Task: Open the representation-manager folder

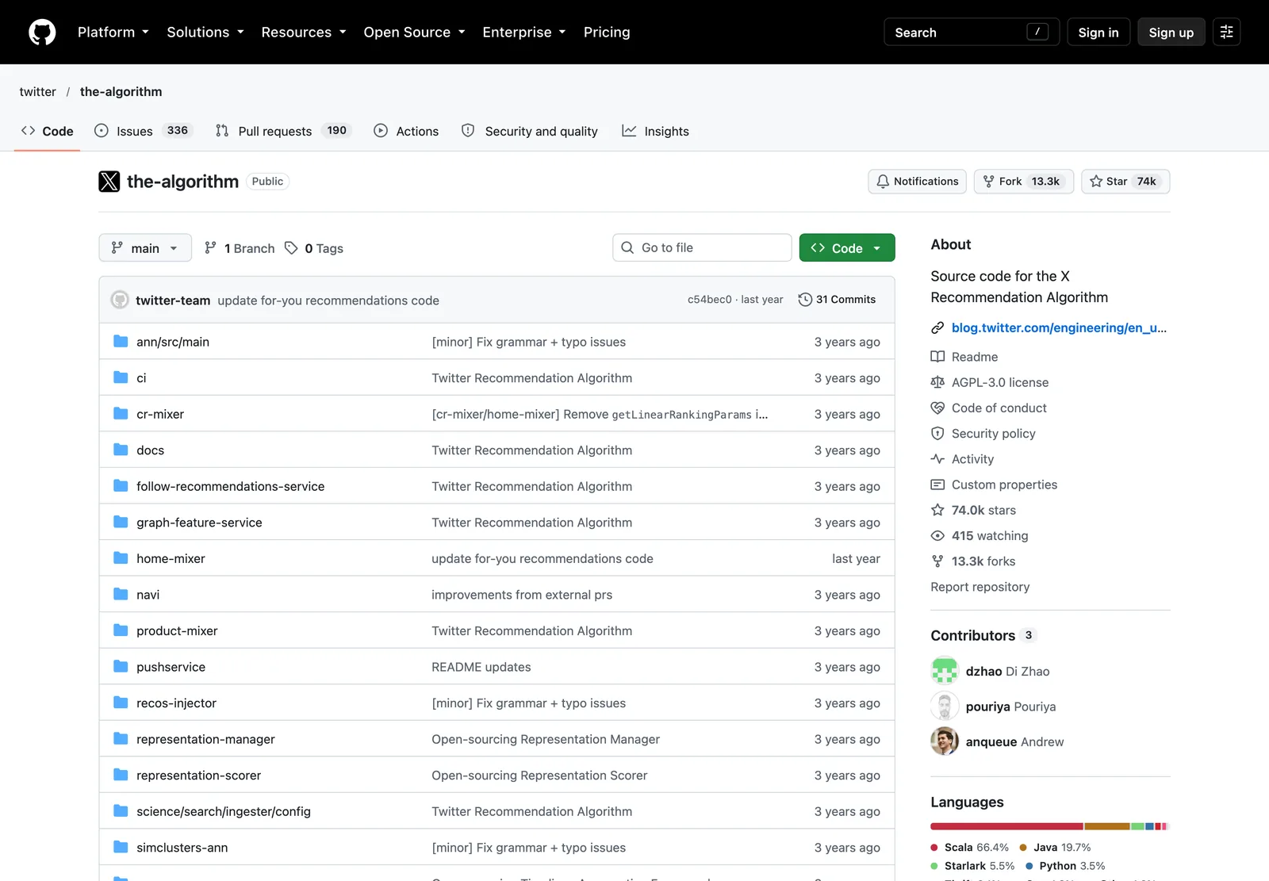Action: pyautogui.click(x=205, y=739)
